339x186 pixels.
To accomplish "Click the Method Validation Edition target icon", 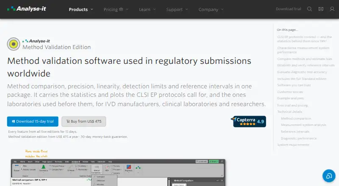I will (14, 44).
